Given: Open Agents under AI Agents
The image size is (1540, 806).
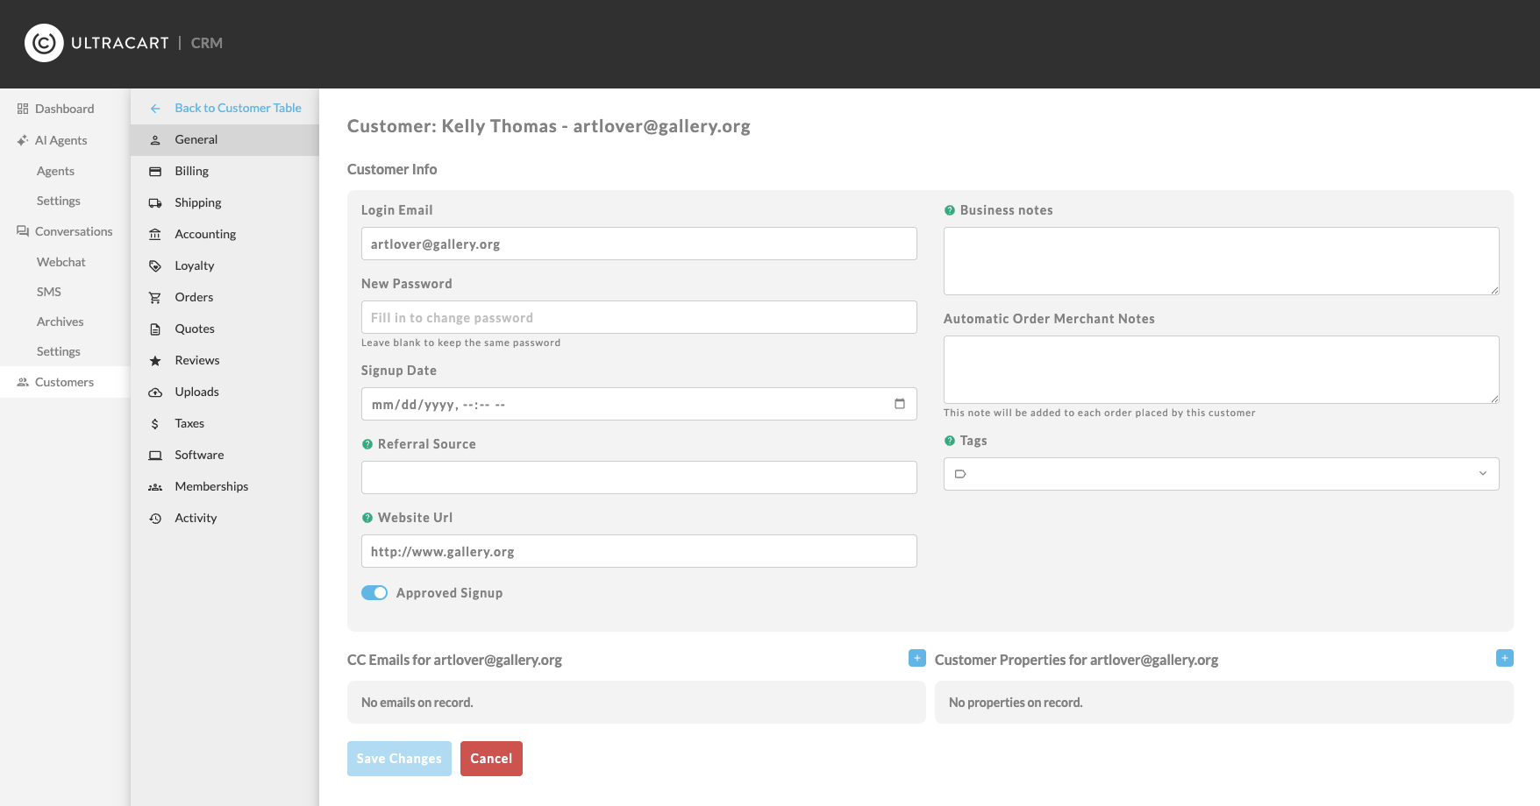Looking at the screenshot, I should 55,171.
